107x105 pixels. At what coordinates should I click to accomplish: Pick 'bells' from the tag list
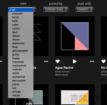[21, 21]
